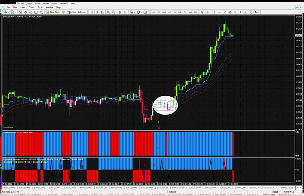Select the equidistant channel tool

point(230,12)
